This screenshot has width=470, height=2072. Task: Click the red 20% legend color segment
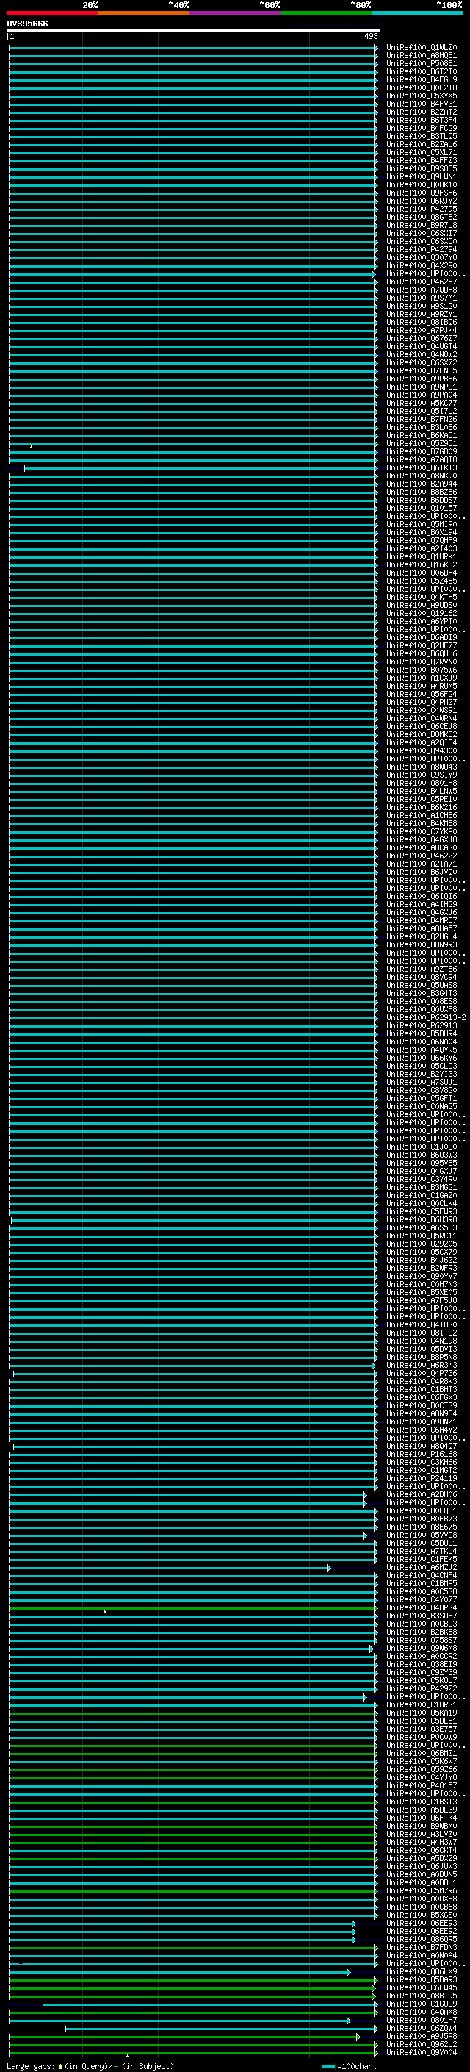tap(52, 13)
